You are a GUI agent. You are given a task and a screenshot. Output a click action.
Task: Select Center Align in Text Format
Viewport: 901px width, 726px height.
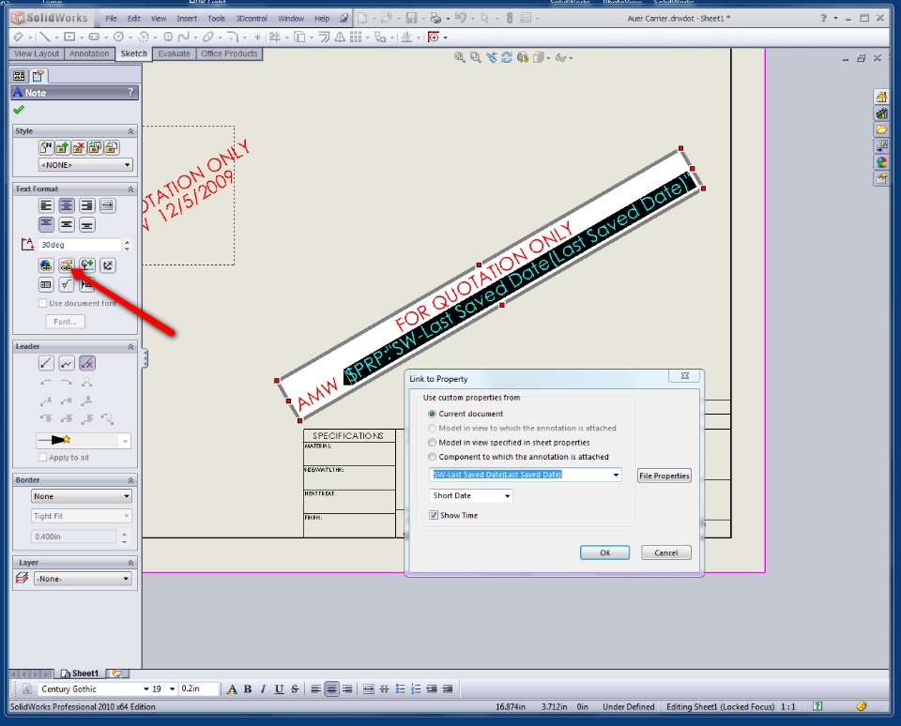pyautogui.click(x=67, y=205)
